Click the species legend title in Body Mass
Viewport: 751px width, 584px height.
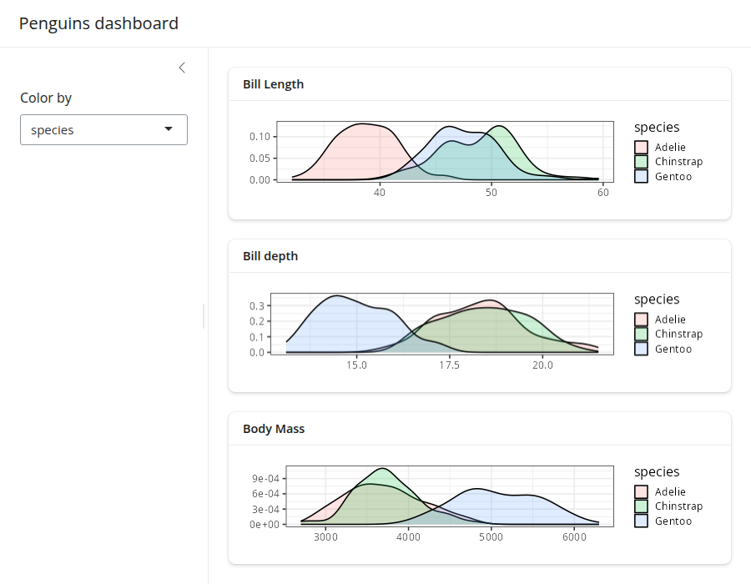[x=657, y=471]
